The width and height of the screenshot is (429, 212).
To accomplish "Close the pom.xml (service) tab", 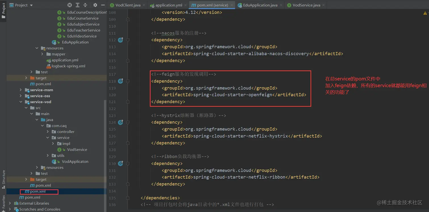I will pyautogui.click(x=232, y=5).
